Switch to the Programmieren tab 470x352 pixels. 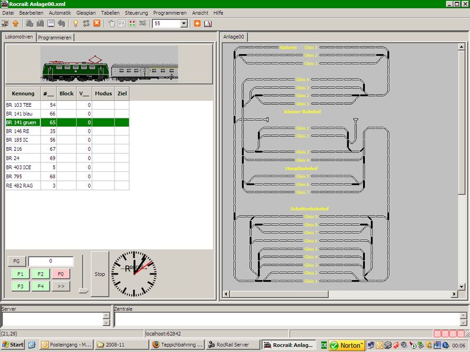(55, 38)
